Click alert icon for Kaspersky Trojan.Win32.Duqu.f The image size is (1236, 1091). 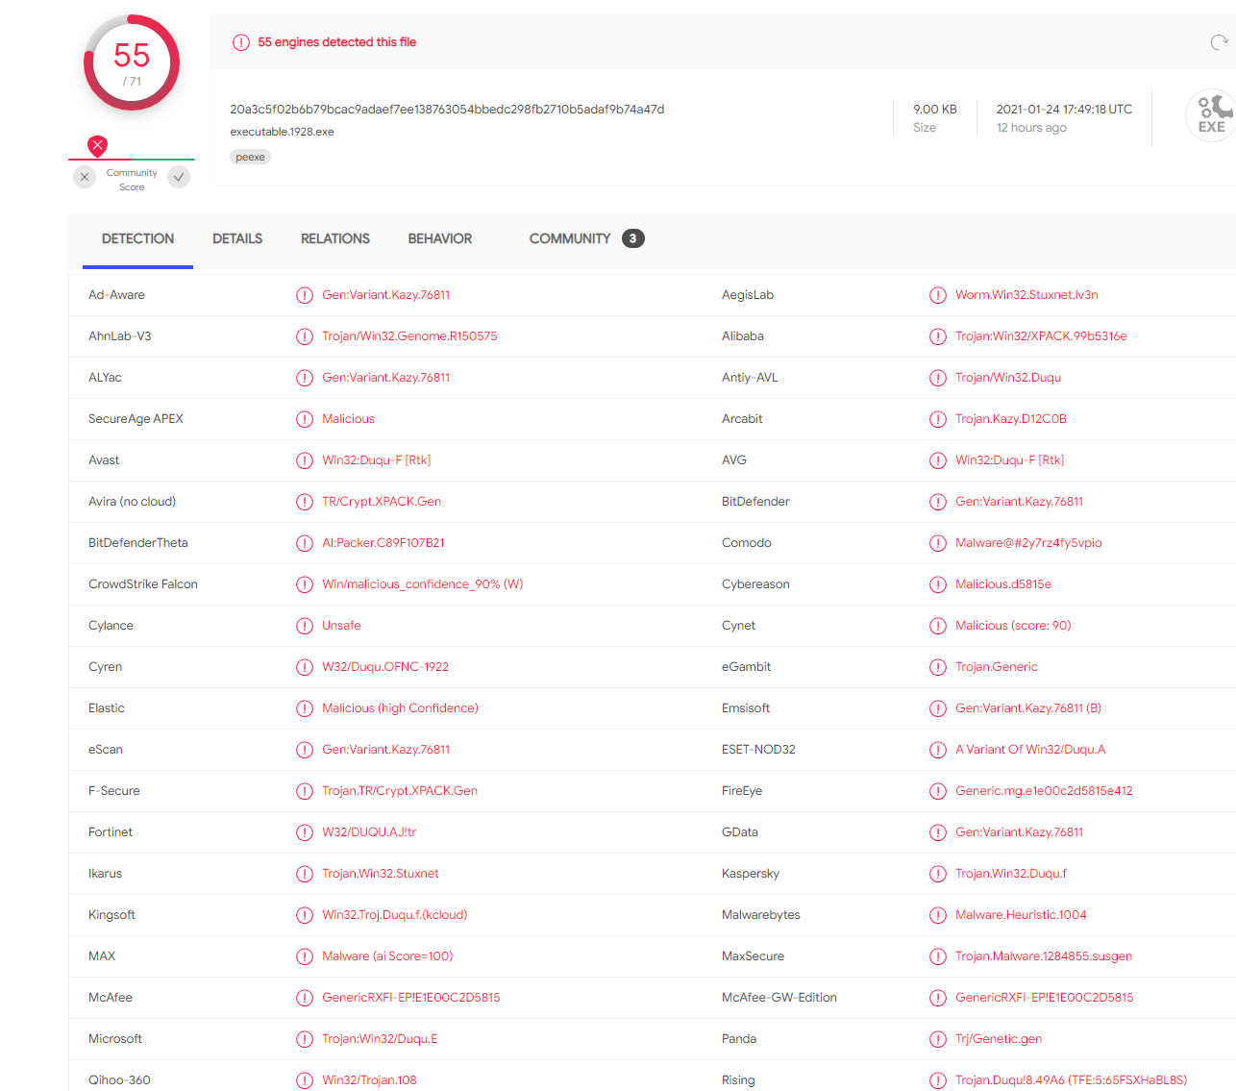pos(938,874)
